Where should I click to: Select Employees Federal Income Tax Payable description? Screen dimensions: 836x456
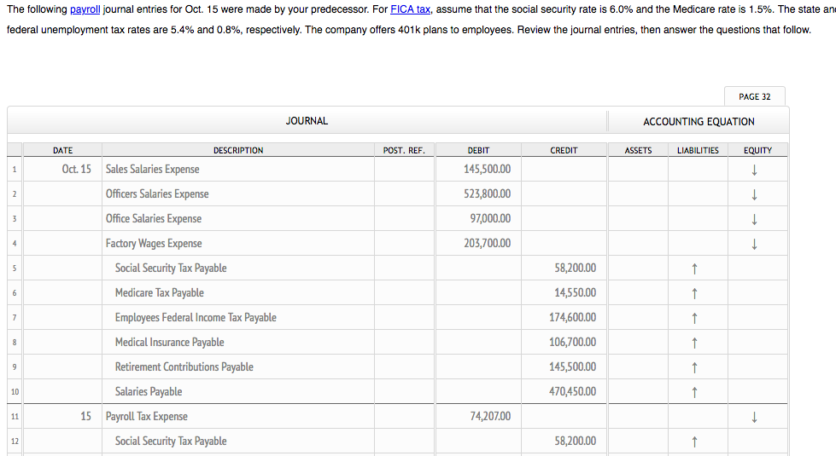point(196,317)
